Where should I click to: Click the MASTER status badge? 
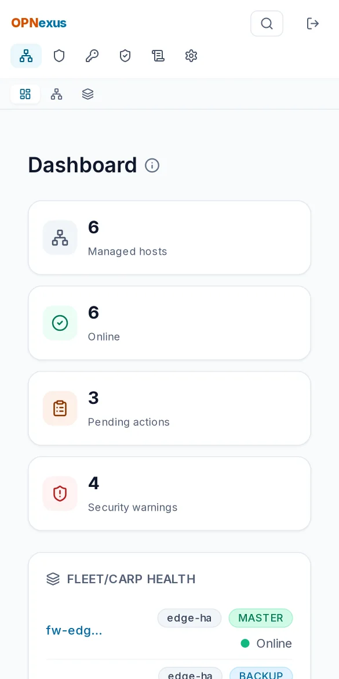[x=261, y=618]
